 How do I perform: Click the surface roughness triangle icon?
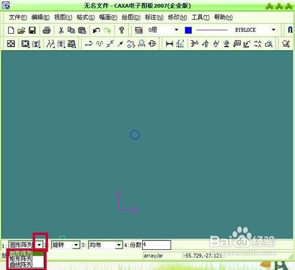(216, 44)
